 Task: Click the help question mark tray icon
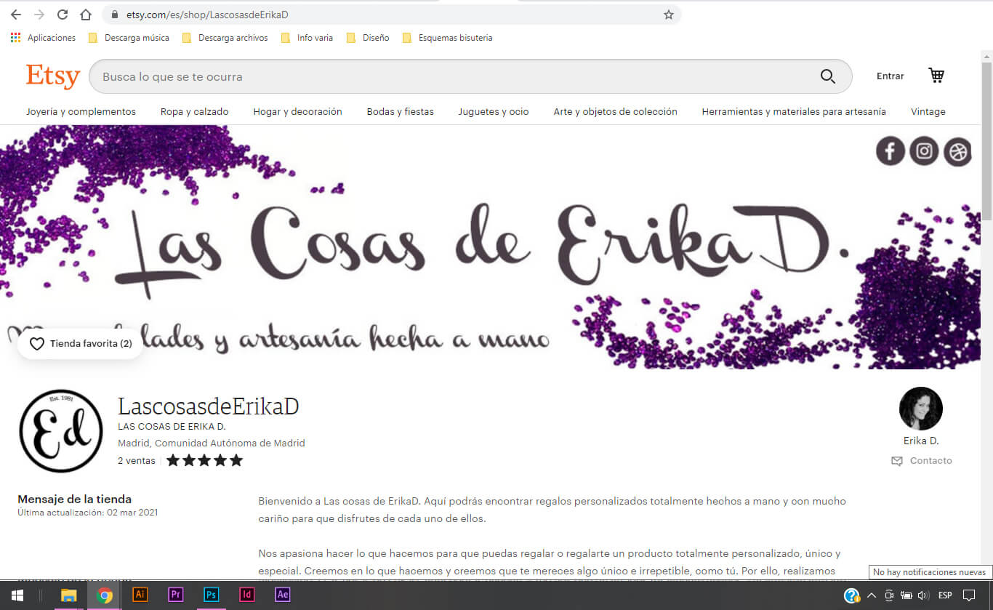(x=852, y=595)
